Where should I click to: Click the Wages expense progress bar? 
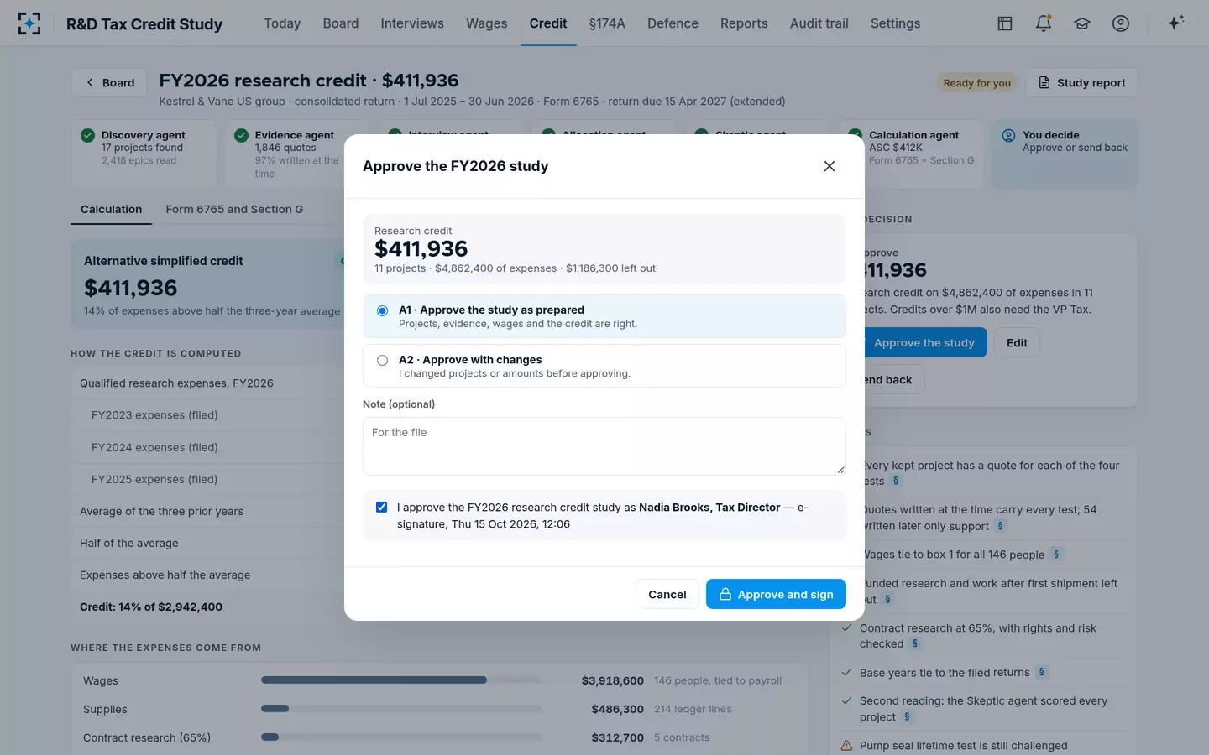401,680
